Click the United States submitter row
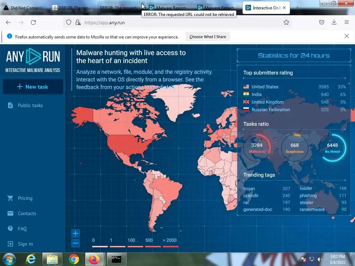Image resolution: width=355 pixels, height=266 pixels. tap(295, 87)
